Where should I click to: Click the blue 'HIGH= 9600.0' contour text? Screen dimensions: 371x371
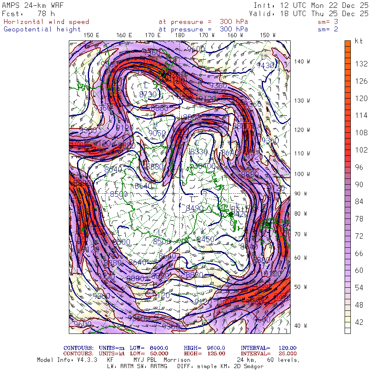(x=204, y=348)
